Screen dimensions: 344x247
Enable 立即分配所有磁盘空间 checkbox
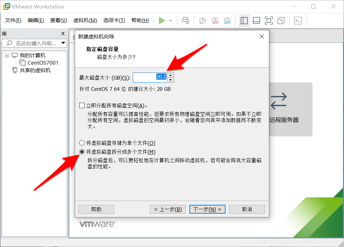(82, 106)
